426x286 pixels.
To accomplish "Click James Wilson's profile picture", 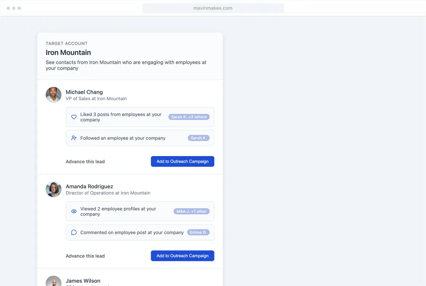I will pos(54,281).
